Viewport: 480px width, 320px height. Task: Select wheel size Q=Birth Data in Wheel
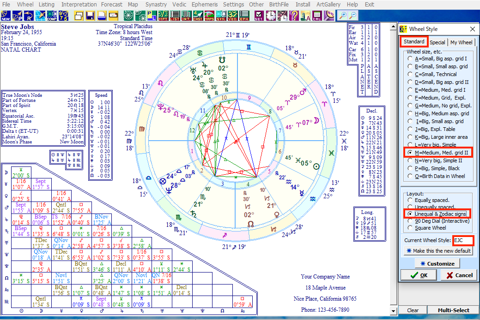[x=436, y=176]
